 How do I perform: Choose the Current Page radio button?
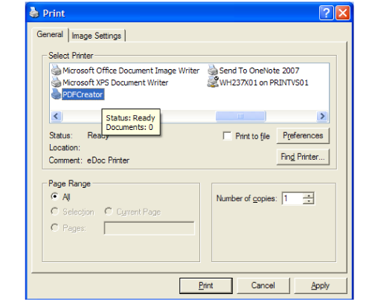click(109, 212)
